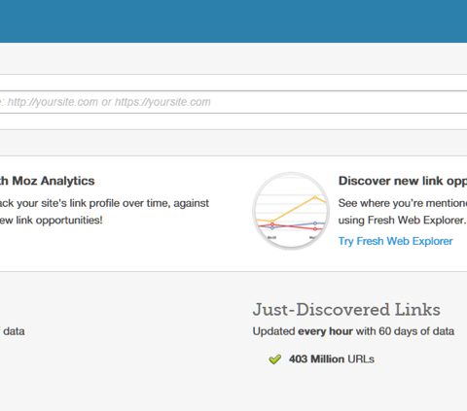Click the Discover new link opportunities heading
Screen dimensions: 467x411
tap(403, 181)
